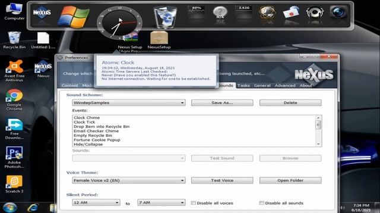Click Events list scroll down arrow
This screenshot has height=213, width=380.
318,144
